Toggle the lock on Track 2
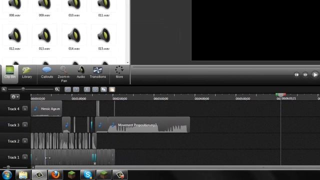This screenshot has width=320, height=180. pyautogui.click(x=25, y=141)
